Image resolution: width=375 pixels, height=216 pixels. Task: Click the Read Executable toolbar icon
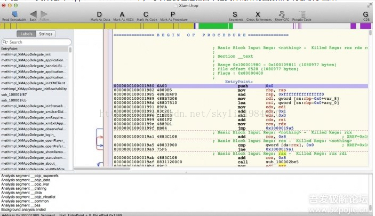click(14, 14)
